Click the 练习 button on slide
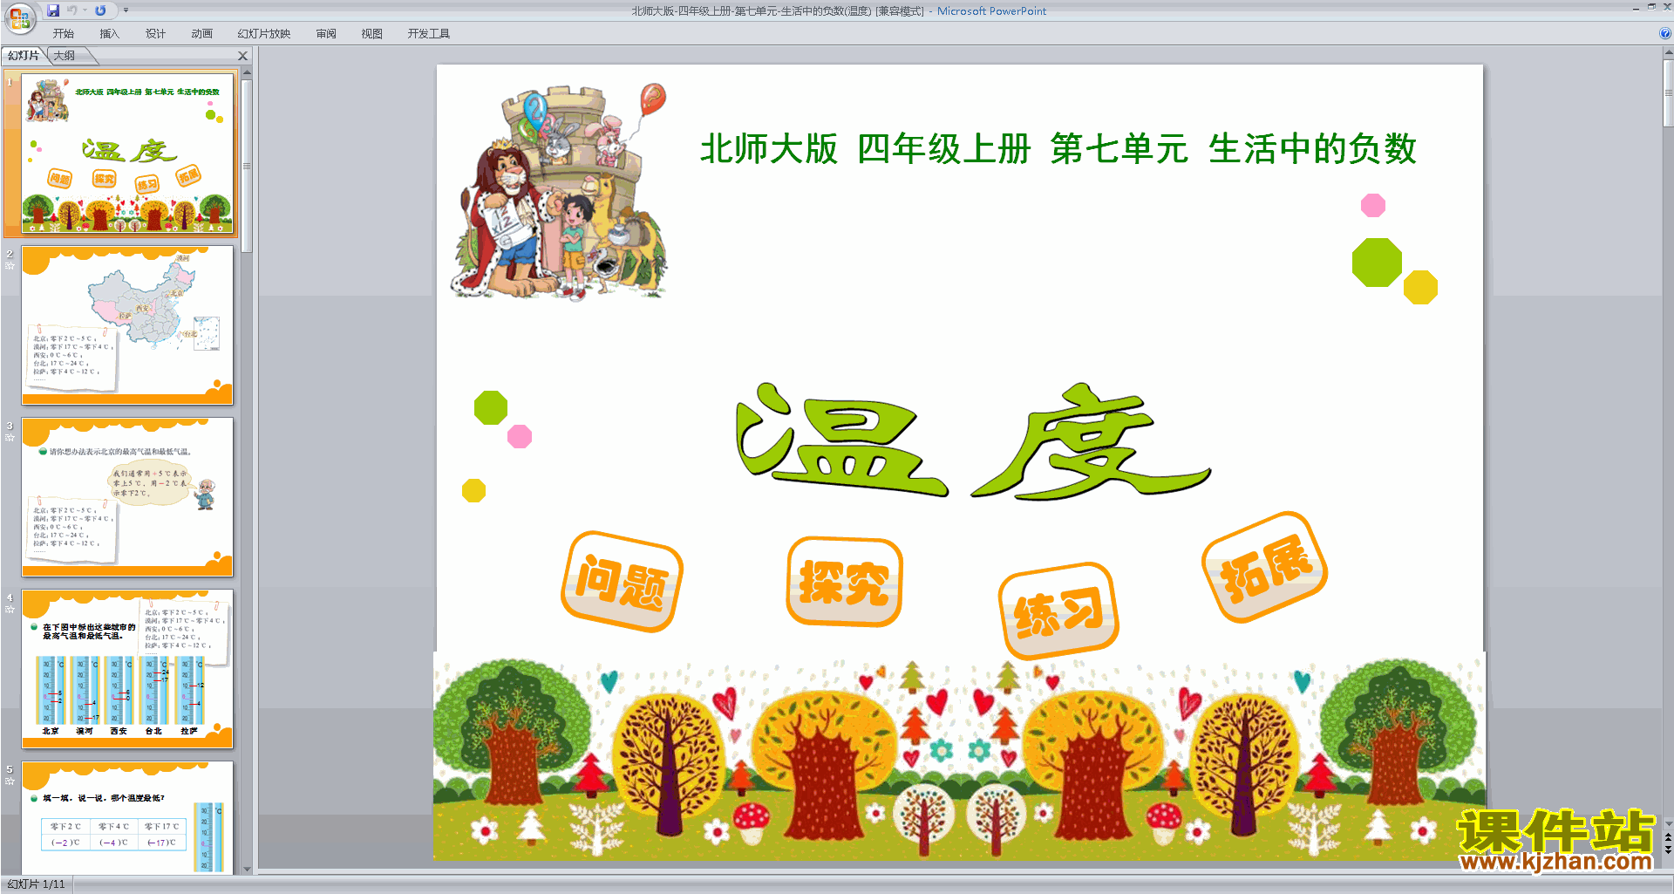This screenshot has height=894, width=1674. 1058,611
